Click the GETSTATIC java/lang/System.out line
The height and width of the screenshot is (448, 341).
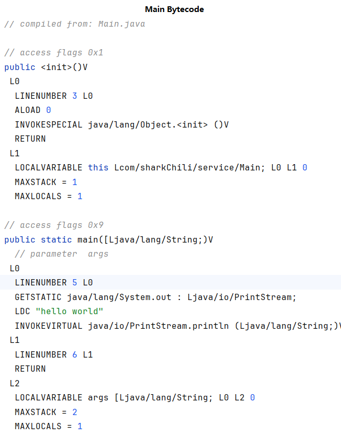tap(155, 297)
